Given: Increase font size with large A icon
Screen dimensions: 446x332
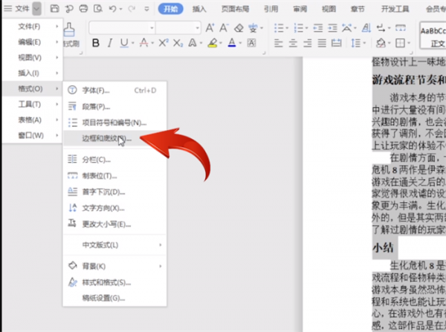Looking at the screenshot, I should [210, 28].
